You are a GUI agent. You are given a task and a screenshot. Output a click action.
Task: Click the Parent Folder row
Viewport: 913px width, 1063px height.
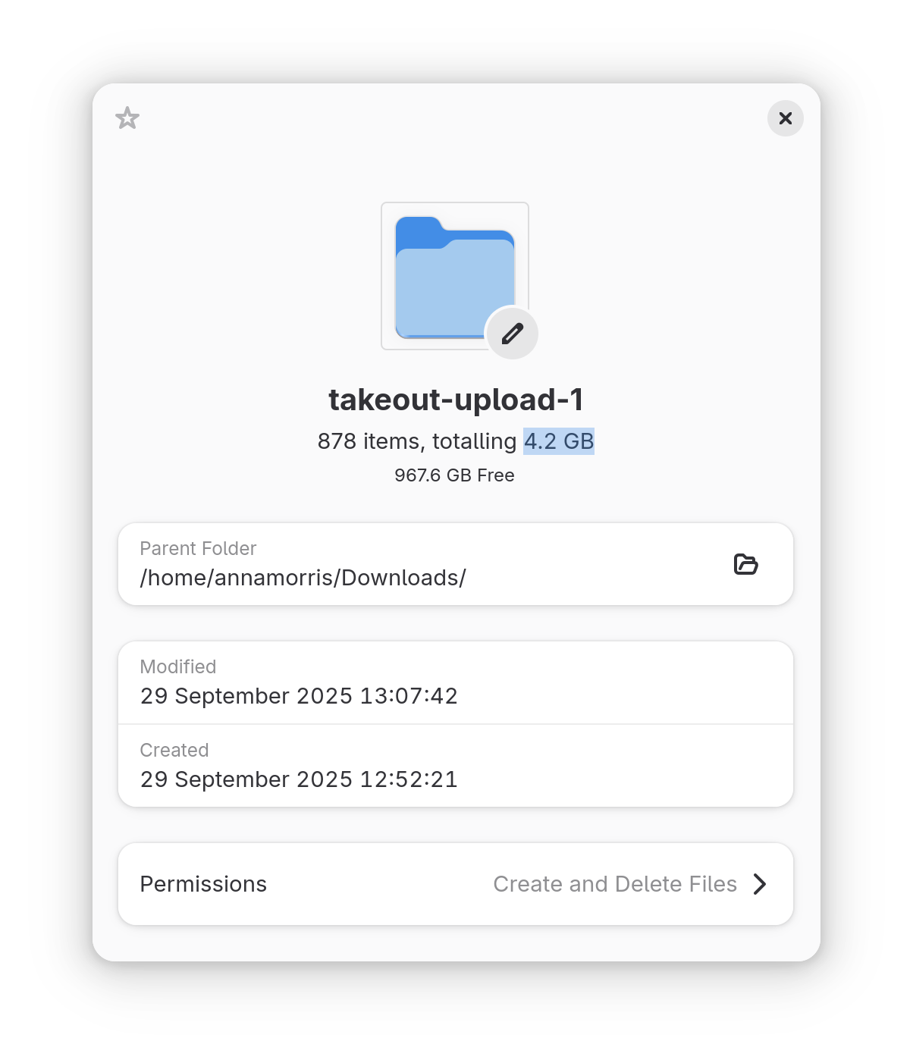point(456,564)
